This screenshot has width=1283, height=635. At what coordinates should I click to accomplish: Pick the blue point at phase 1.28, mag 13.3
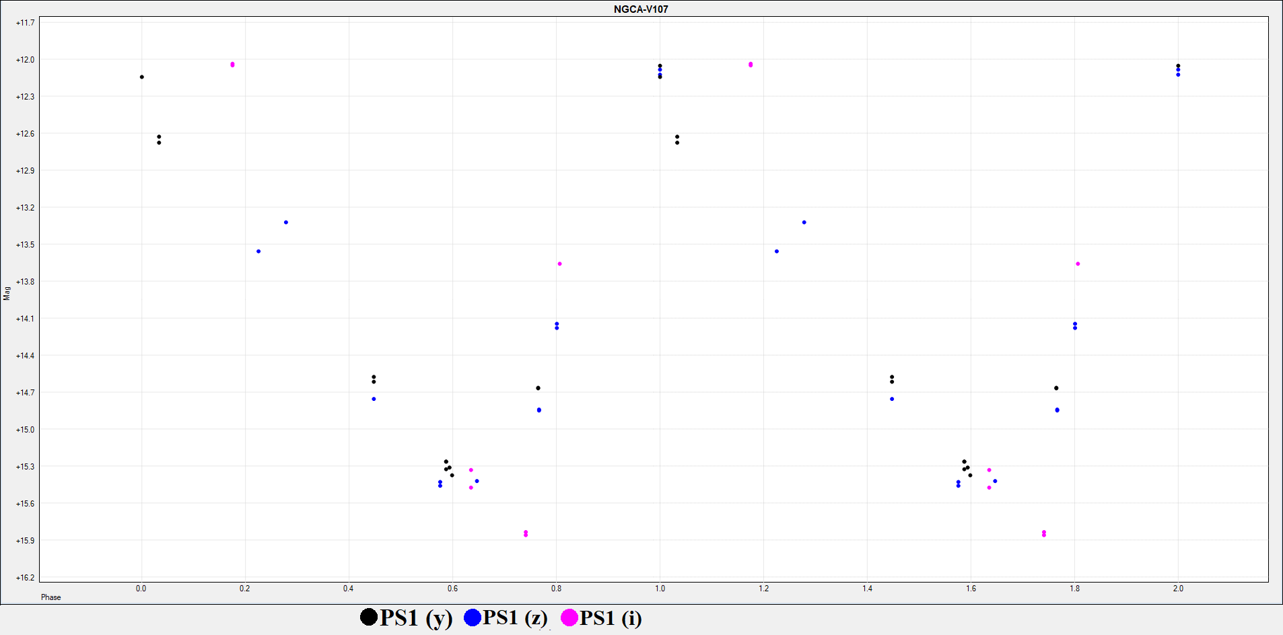click(804, 222)
